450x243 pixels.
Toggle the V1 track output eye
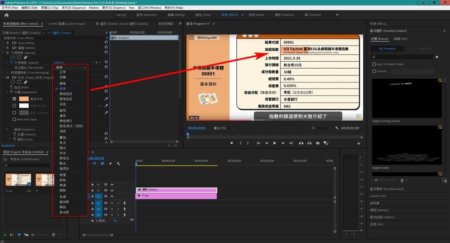(112, 196)
